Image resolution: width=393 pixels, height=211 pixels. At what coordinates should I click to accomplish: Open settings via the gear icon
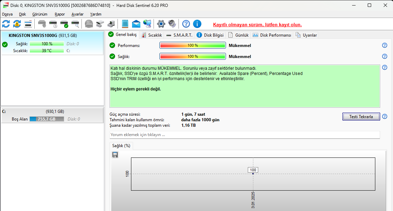pos(161,24)
